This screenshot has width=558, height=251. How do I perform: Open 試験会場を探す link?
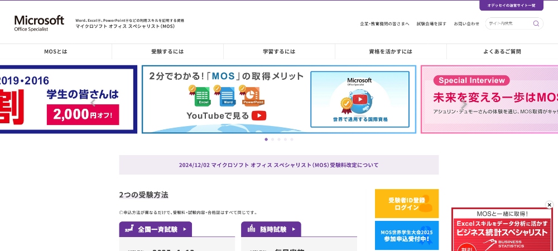[431, 24]
